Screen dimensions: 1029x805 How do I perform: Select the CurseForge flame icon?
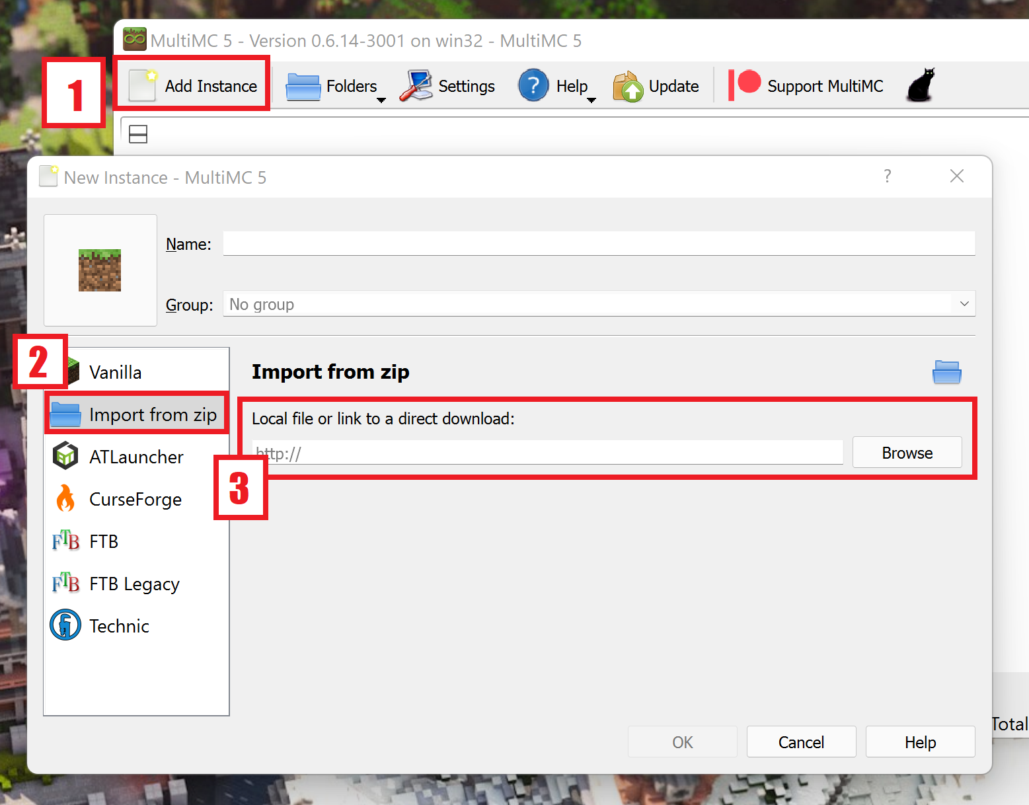coord(65,499)
